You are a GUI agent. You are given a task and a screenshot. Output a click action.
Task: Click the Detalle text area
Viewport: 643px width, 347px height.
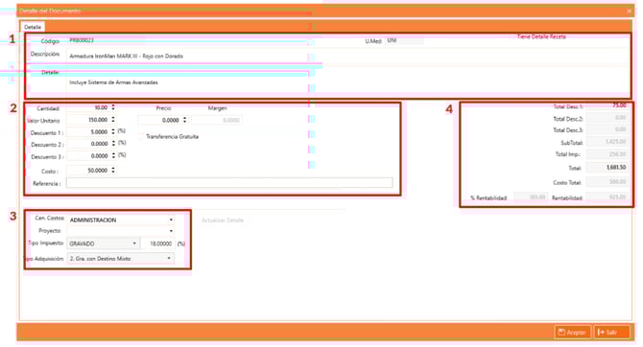pyautogui.click(x=347, y=81)
